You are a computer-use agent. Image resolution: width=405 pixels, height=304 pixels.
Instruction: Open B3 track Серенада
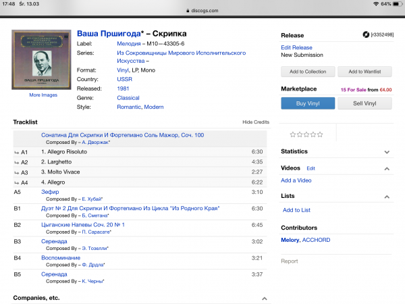pyautogui.click(x=54, y=241)
